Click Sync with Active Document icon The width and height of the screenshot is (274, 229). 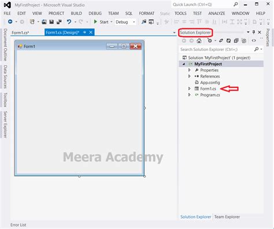click(x=221, y=41)
